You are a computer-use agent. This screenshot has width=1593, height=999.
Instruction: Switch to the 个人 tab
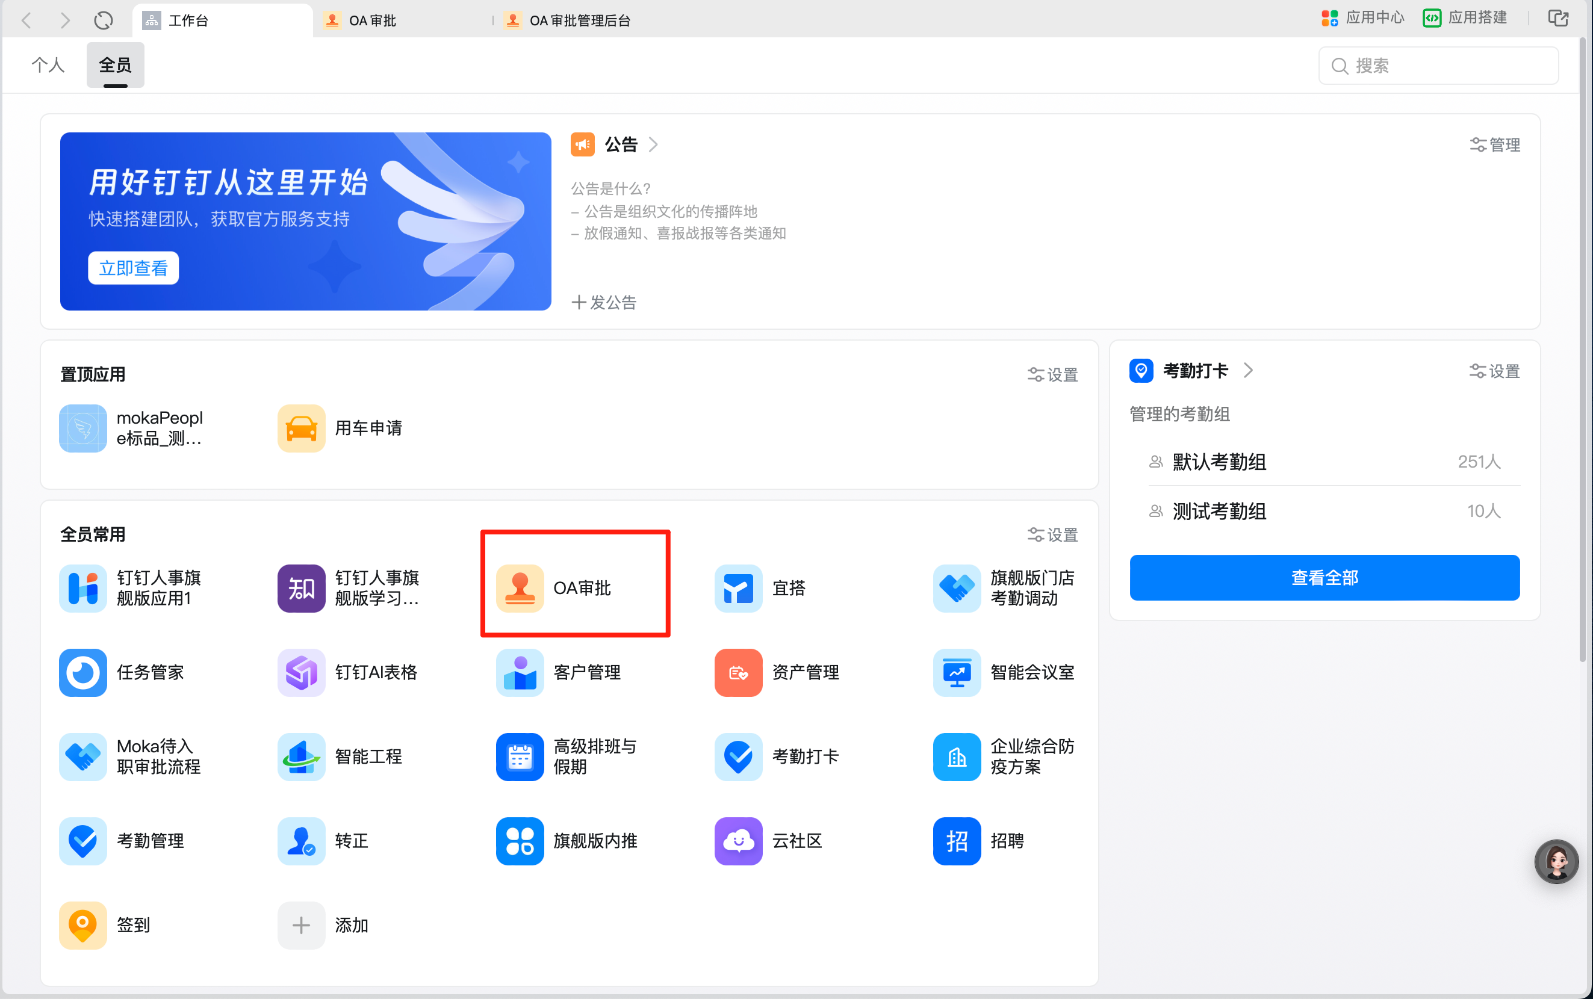pyautogui.click(x=48, y=65)
